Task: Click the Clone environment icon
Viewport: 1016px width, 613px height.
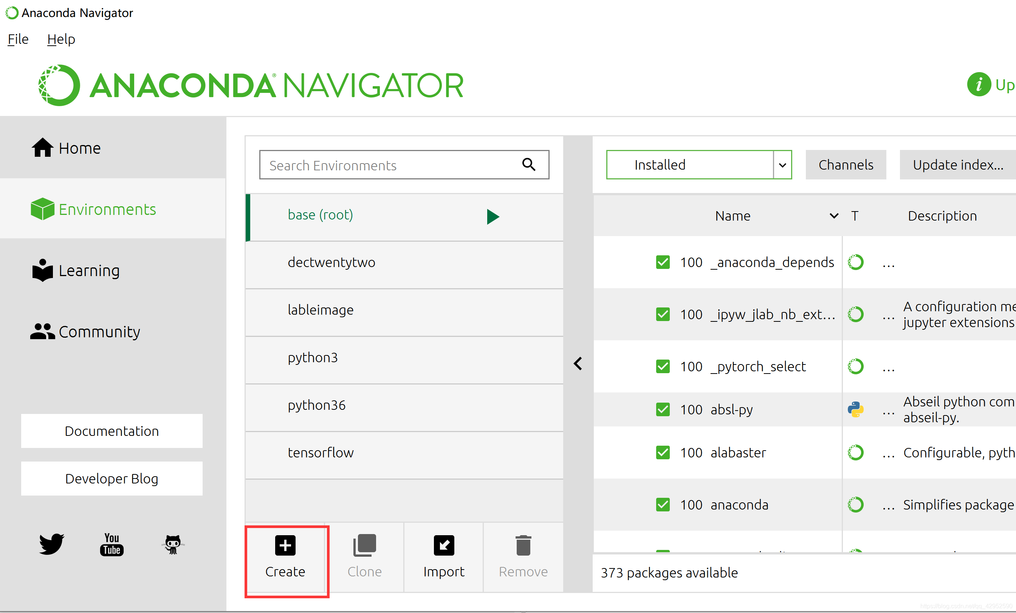Action: (364, 545)
